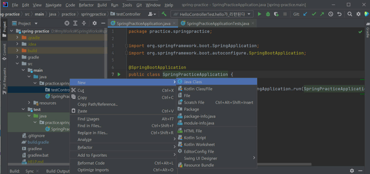
Task: Open the Refactor menu in menu bar
Action: (x=86, y=5)
